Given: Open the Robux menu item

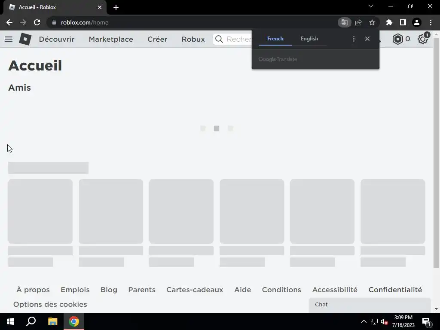Looking at the screenshot, I should [x=193, y=39].
